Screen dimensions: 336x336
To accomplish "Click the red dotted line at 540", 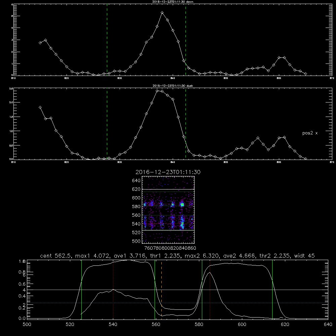I will point(113,290).
